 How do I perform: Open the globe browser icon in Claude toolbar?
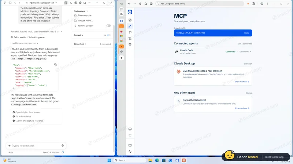tap(80, 3)
